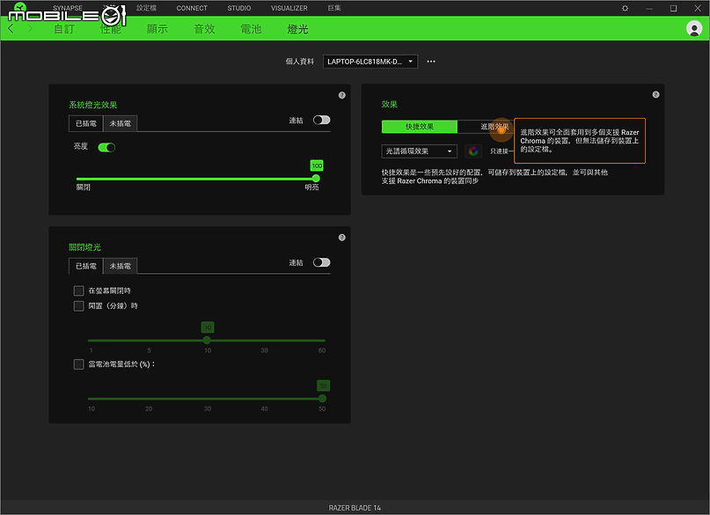Select 未插電 tab in 關閉燈光
710x515 pixels.
click(x=120, y=266)
